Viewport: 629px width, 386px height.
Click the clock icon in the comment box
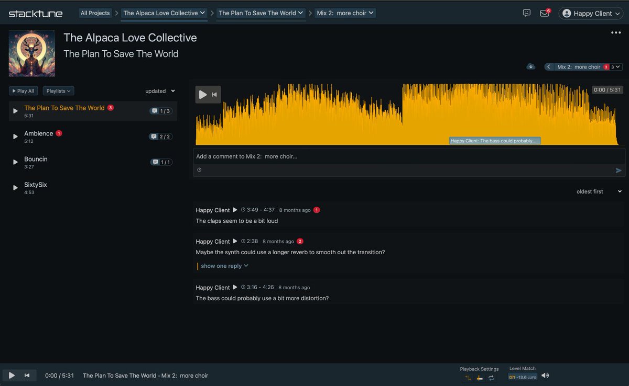pyautogui.click(x=199, y=169)
